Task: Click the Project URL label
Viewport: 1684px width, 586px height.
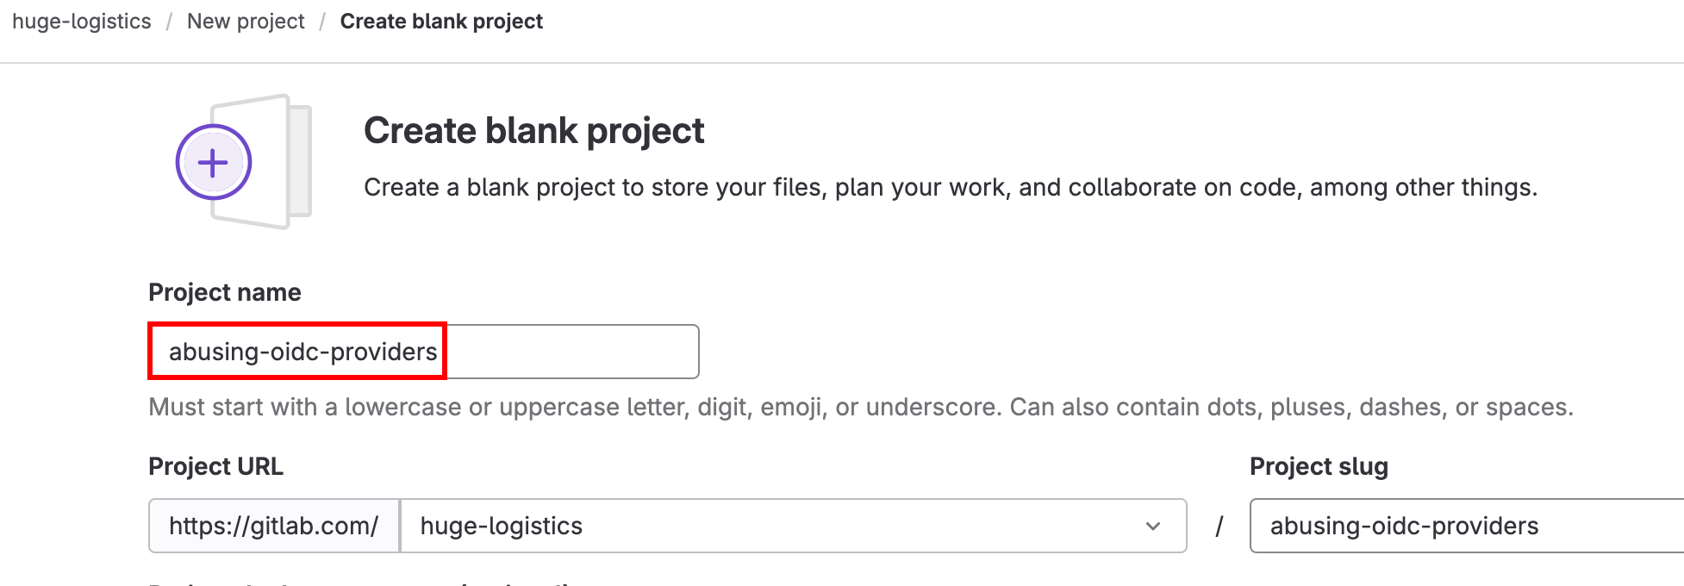Action: tap(215, 466)
